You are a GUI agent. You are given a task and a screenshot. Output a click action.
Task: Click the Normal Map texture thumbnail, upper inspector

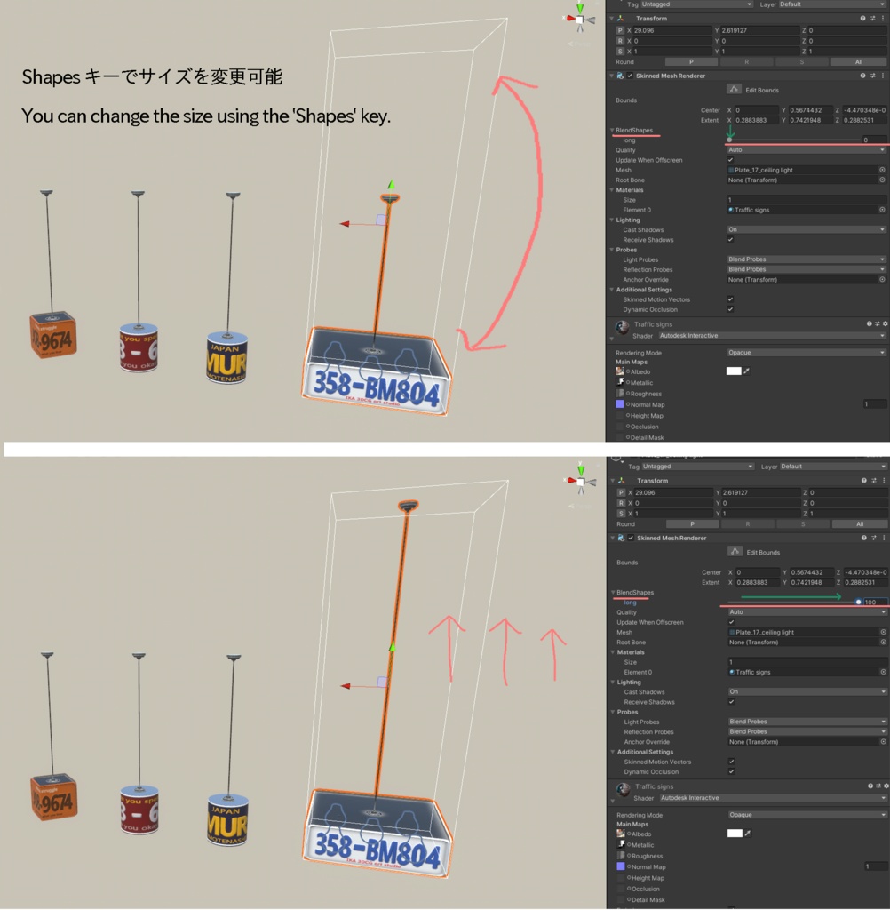click(620, 404)
